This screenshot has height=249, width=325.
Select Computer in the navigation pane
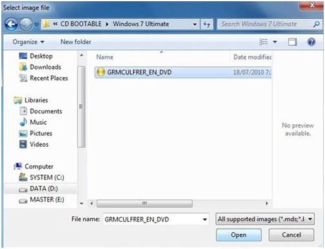(39, 167)
